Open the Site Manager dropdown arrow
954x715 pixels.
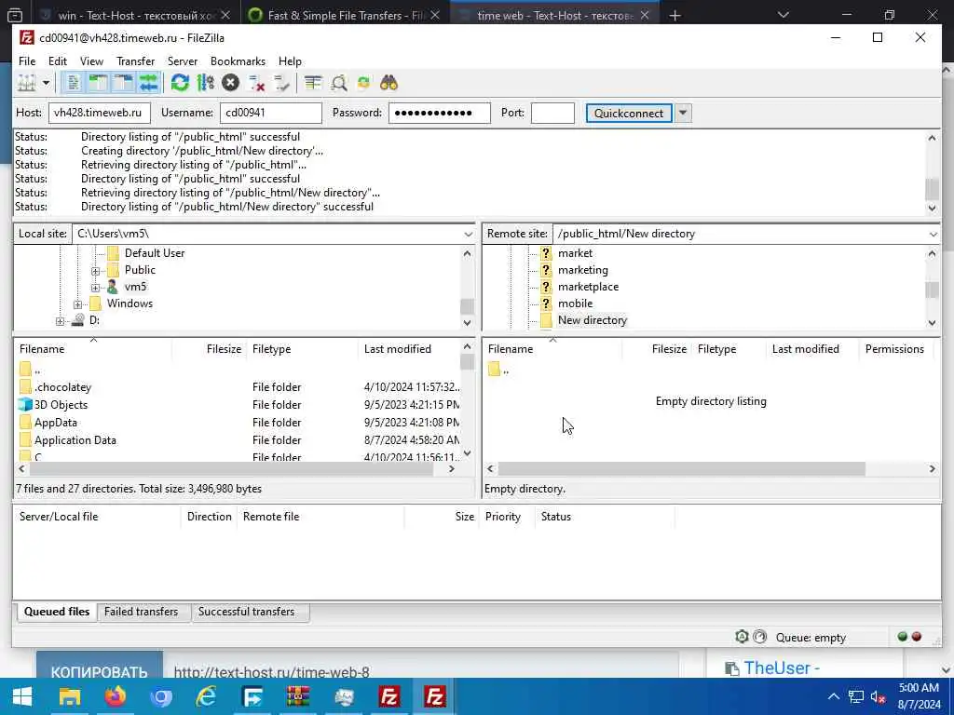[46, 83]
